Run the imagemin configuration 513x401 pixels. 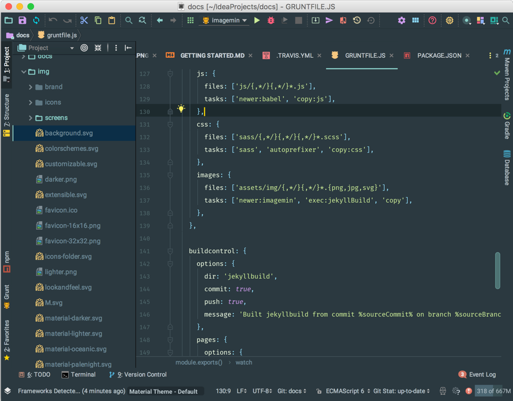point(257,20)
